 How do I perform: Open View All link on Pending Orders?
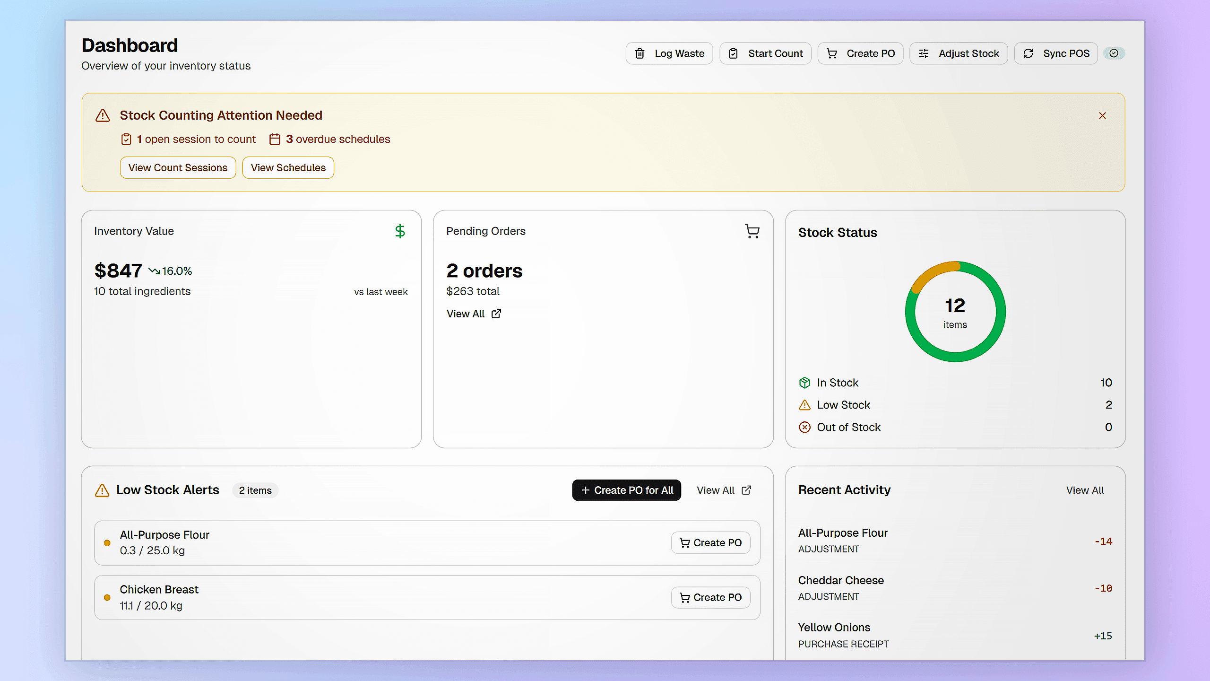(473, 314)
